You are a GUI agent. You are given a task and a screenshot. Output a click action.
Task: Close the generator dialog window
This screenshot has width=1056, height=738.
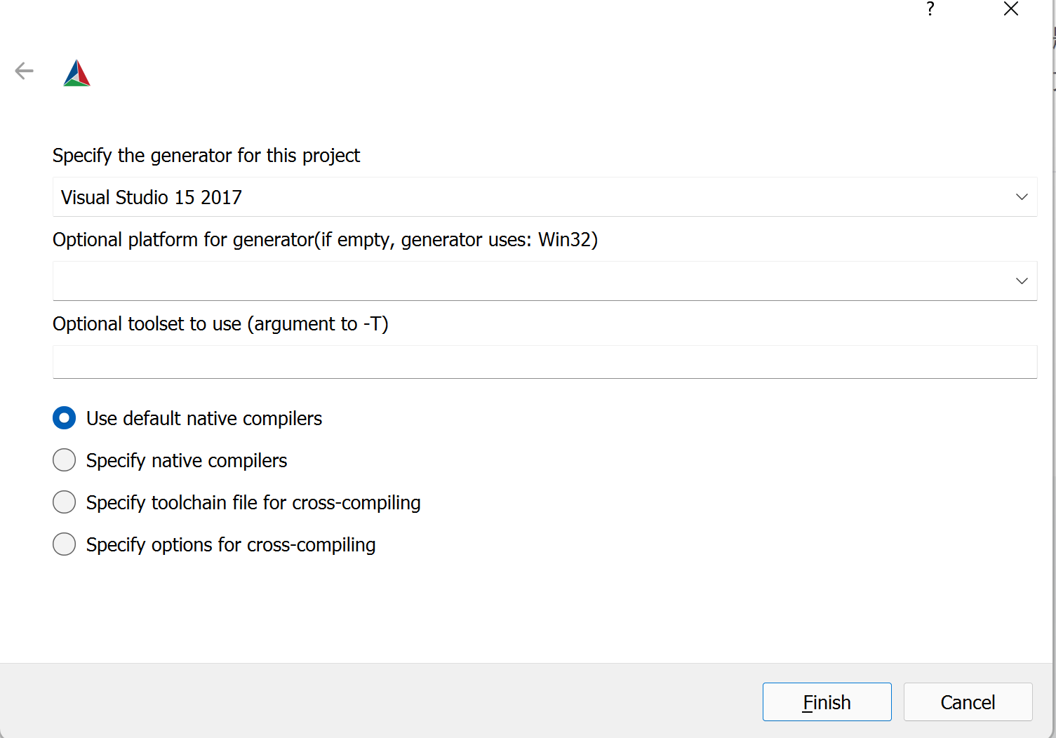[x=1011, y=9]
